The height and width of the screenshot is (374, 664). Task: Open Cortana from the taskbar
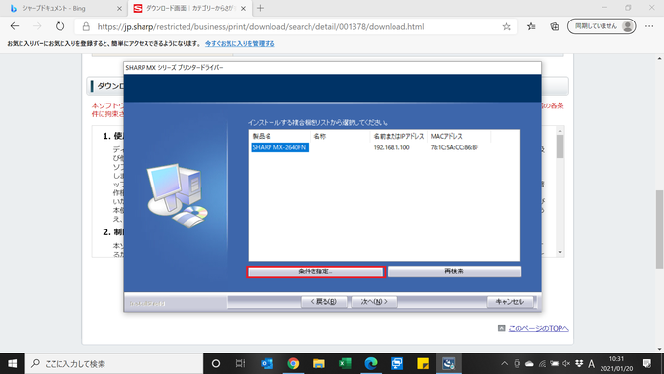[x=216, y=363]
